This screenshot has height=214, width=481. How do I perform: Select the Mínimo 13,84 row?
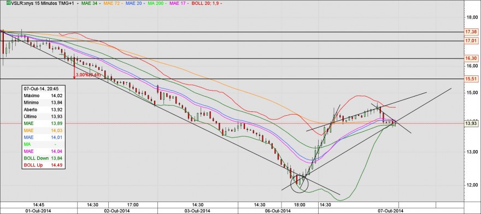pyautogui.click(x=43, y=103)
